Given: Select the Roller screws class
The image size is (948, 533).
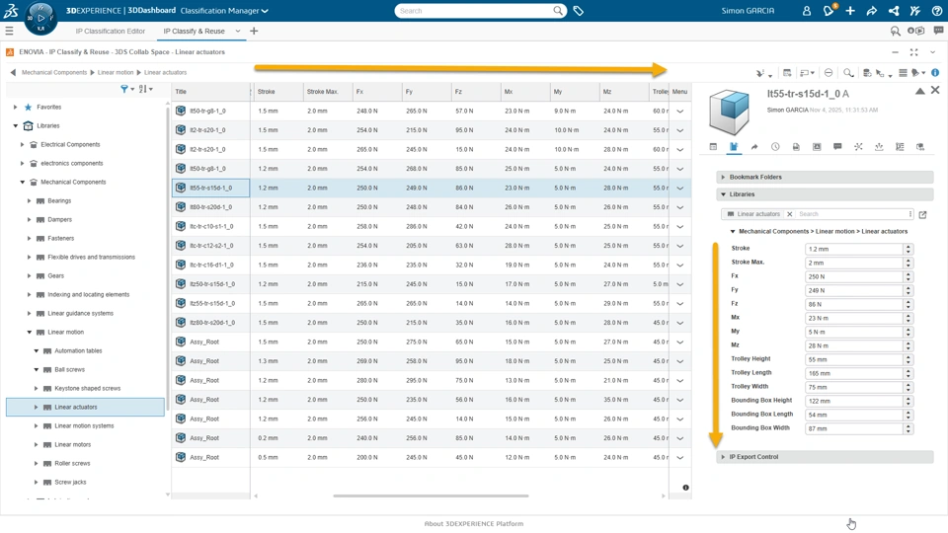Looking at the screenshot, I should (x=72, y=464).
